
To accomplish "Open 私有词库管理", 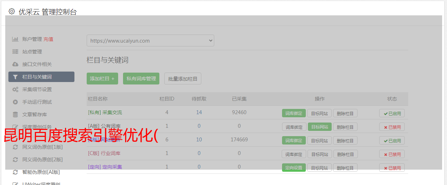I will (x=141, y=79).
